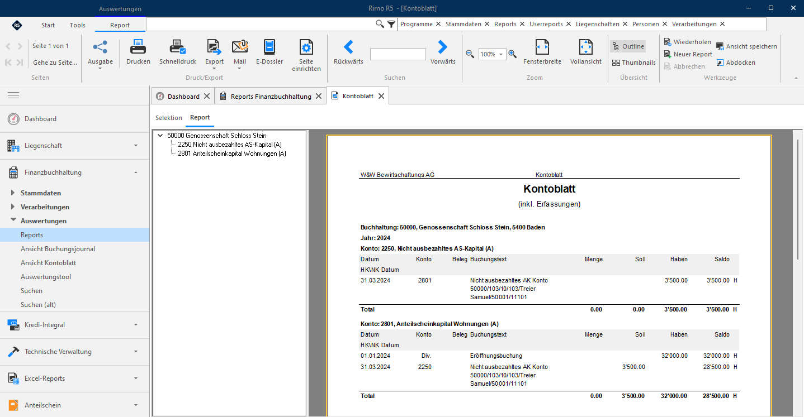804x417 pixels.
Task: Search Rückwärts with blue arrow
Action: pos(348,47)
